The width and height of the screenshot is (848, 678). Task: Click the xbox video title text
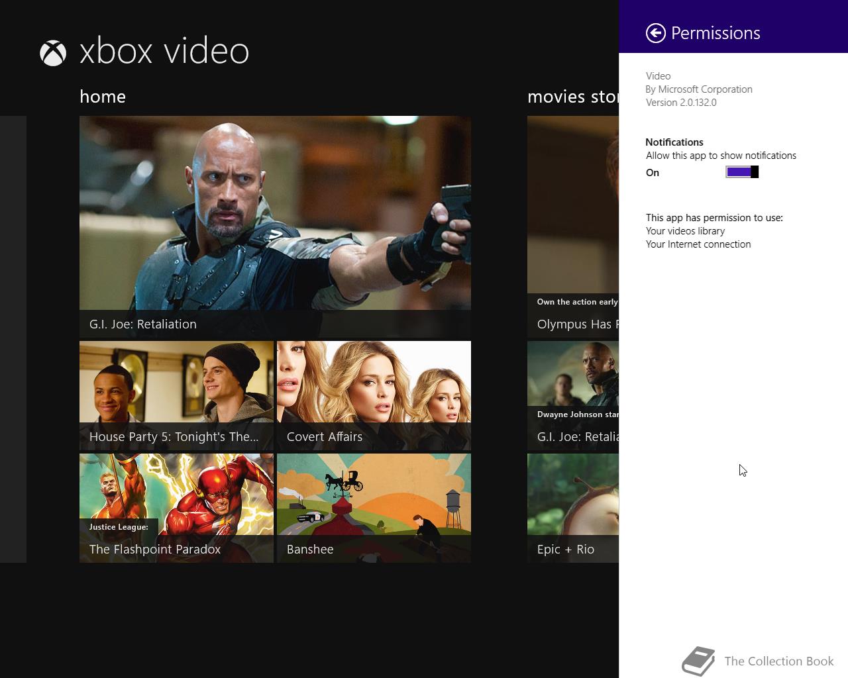click(x=164, y=52)
